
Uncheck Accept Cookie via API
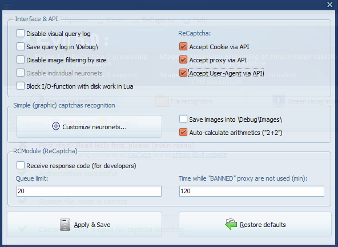click(183, 47)
